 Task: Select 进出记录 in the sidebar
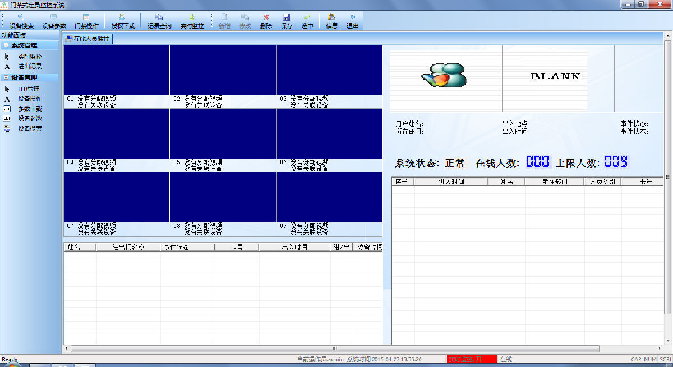point(30,67)
